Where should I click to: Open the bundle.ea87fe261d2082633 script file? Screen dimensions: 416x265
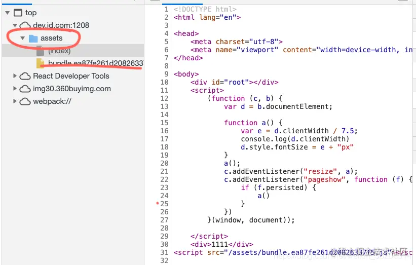[95, 63]
